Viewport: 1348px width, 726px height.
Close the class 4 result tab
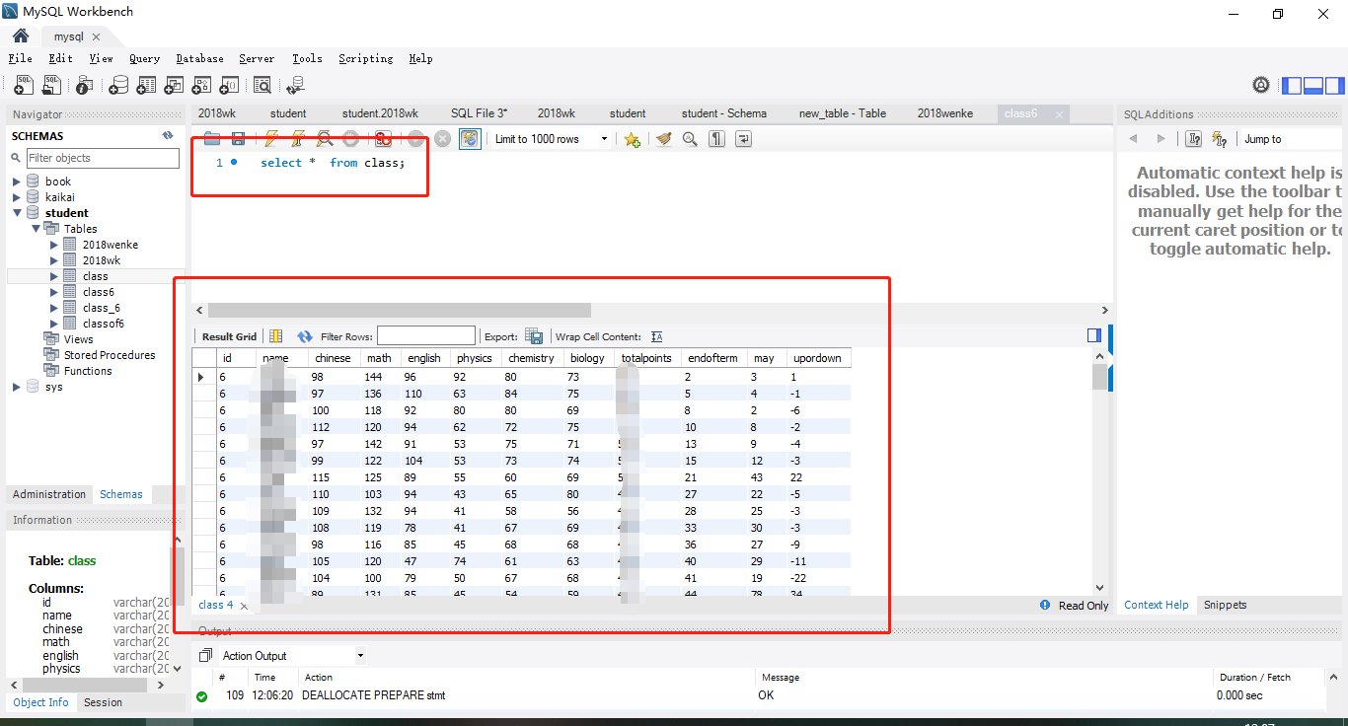tap(244, 606)
